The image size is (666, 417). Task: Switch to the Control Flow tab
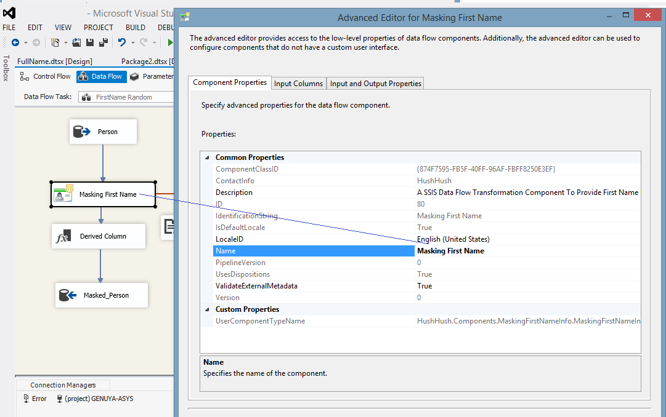(x=46, y=76)
